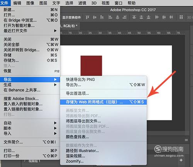193x167 pixels.
Task: Select 将图层导出到文件... in submenu
Action: tap(103, 121)
